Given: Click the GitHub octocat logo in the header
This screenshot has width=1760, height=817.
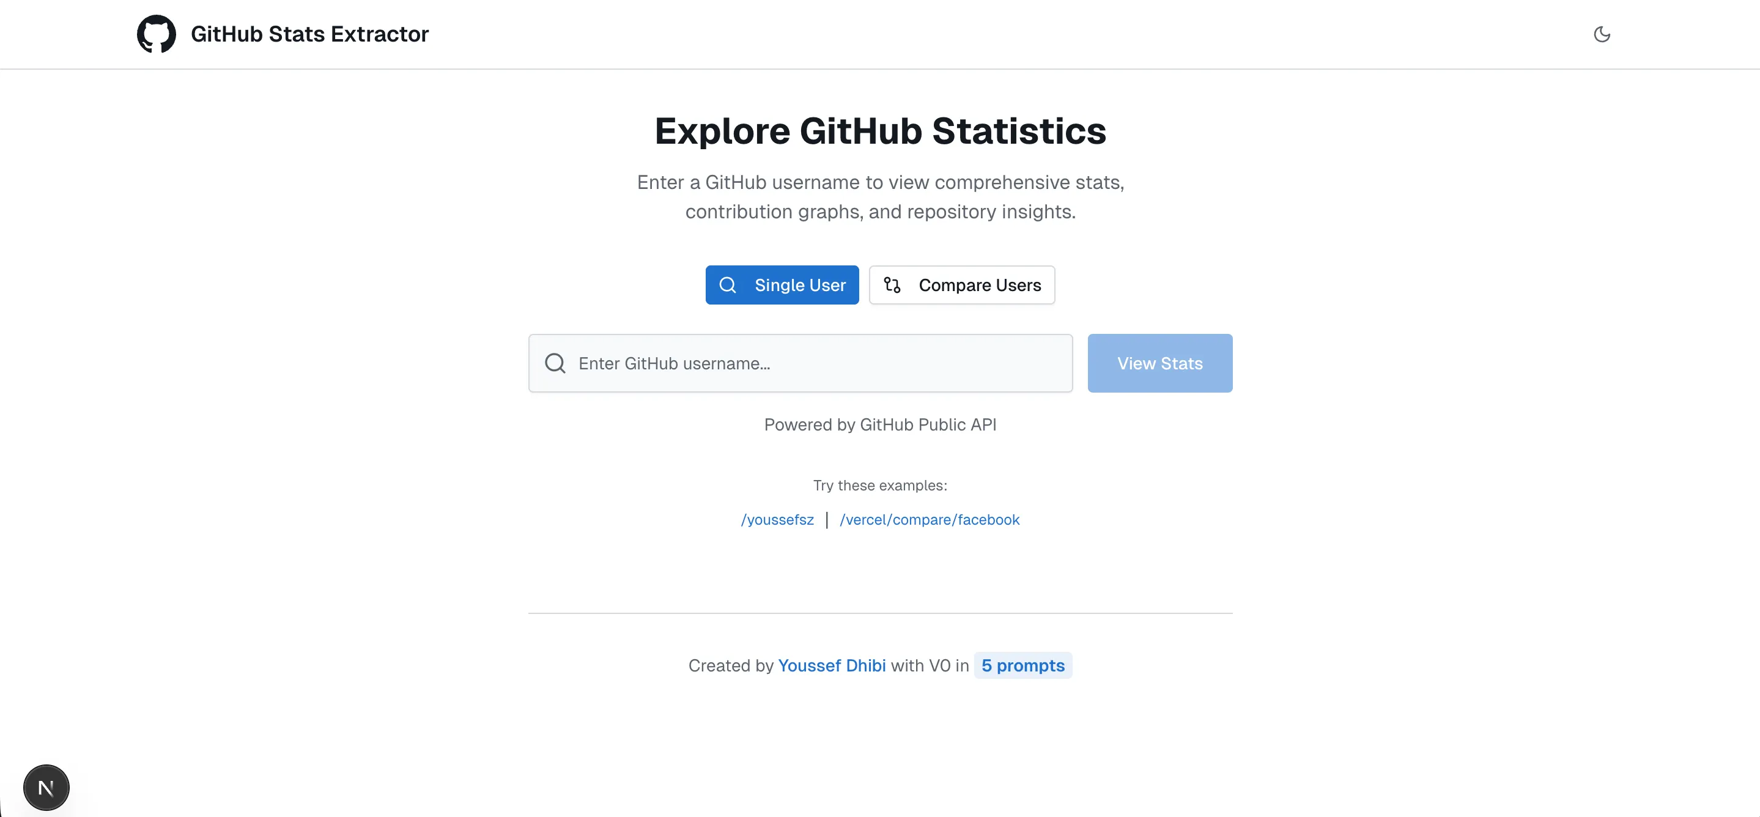Looking at the screenshot, I should [156, 34].
